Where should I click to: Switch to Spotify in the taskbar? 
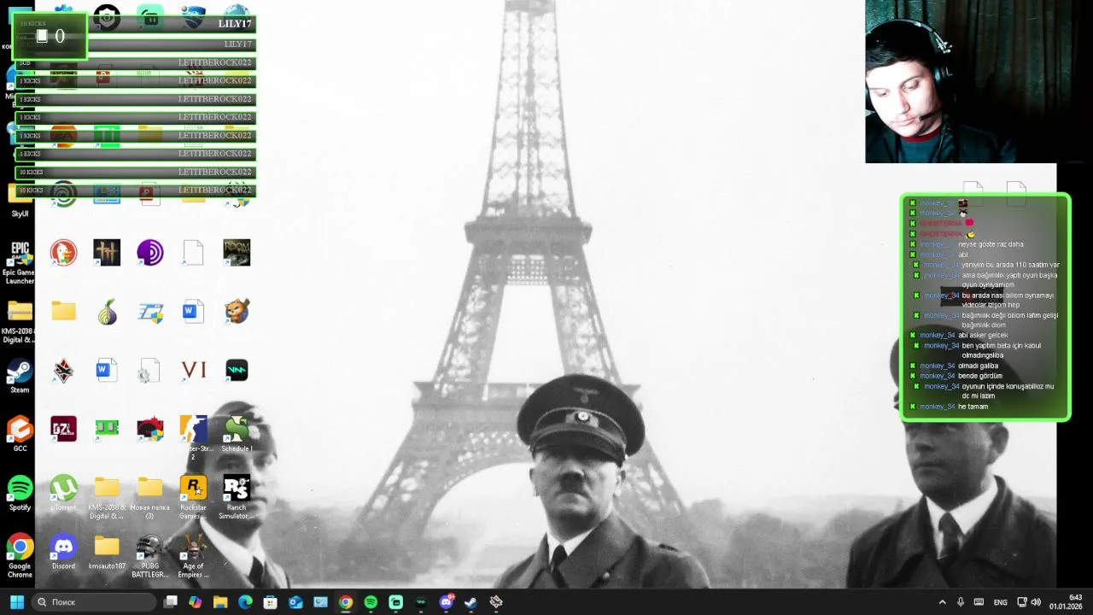(x=371, y=602)
